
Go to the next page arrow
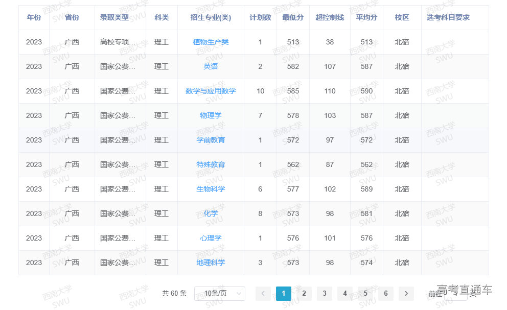coord(406,293)
